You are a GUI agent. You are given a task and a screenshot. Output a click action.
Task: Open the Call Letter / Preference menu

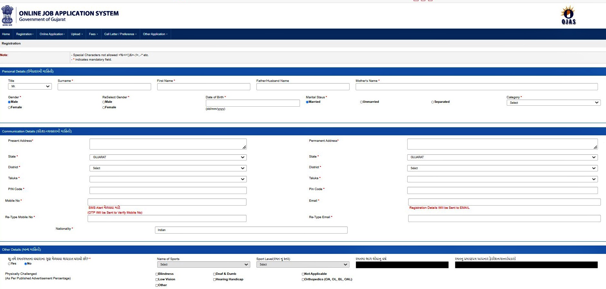(120, 34)
